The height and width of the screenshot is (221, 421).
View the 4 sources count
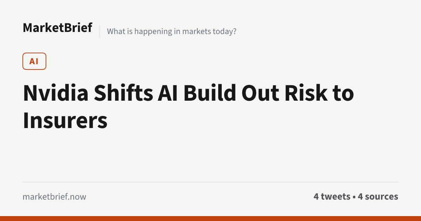[x=378, y=196]
